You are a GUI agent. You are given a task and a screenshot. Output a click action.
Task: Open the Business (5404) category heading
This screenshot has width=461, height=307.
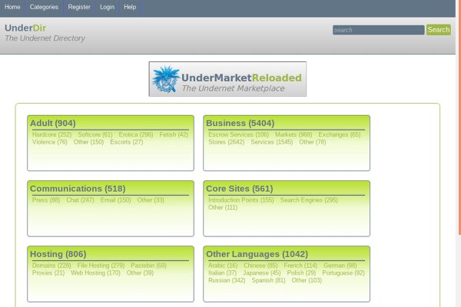coord(240,123)
